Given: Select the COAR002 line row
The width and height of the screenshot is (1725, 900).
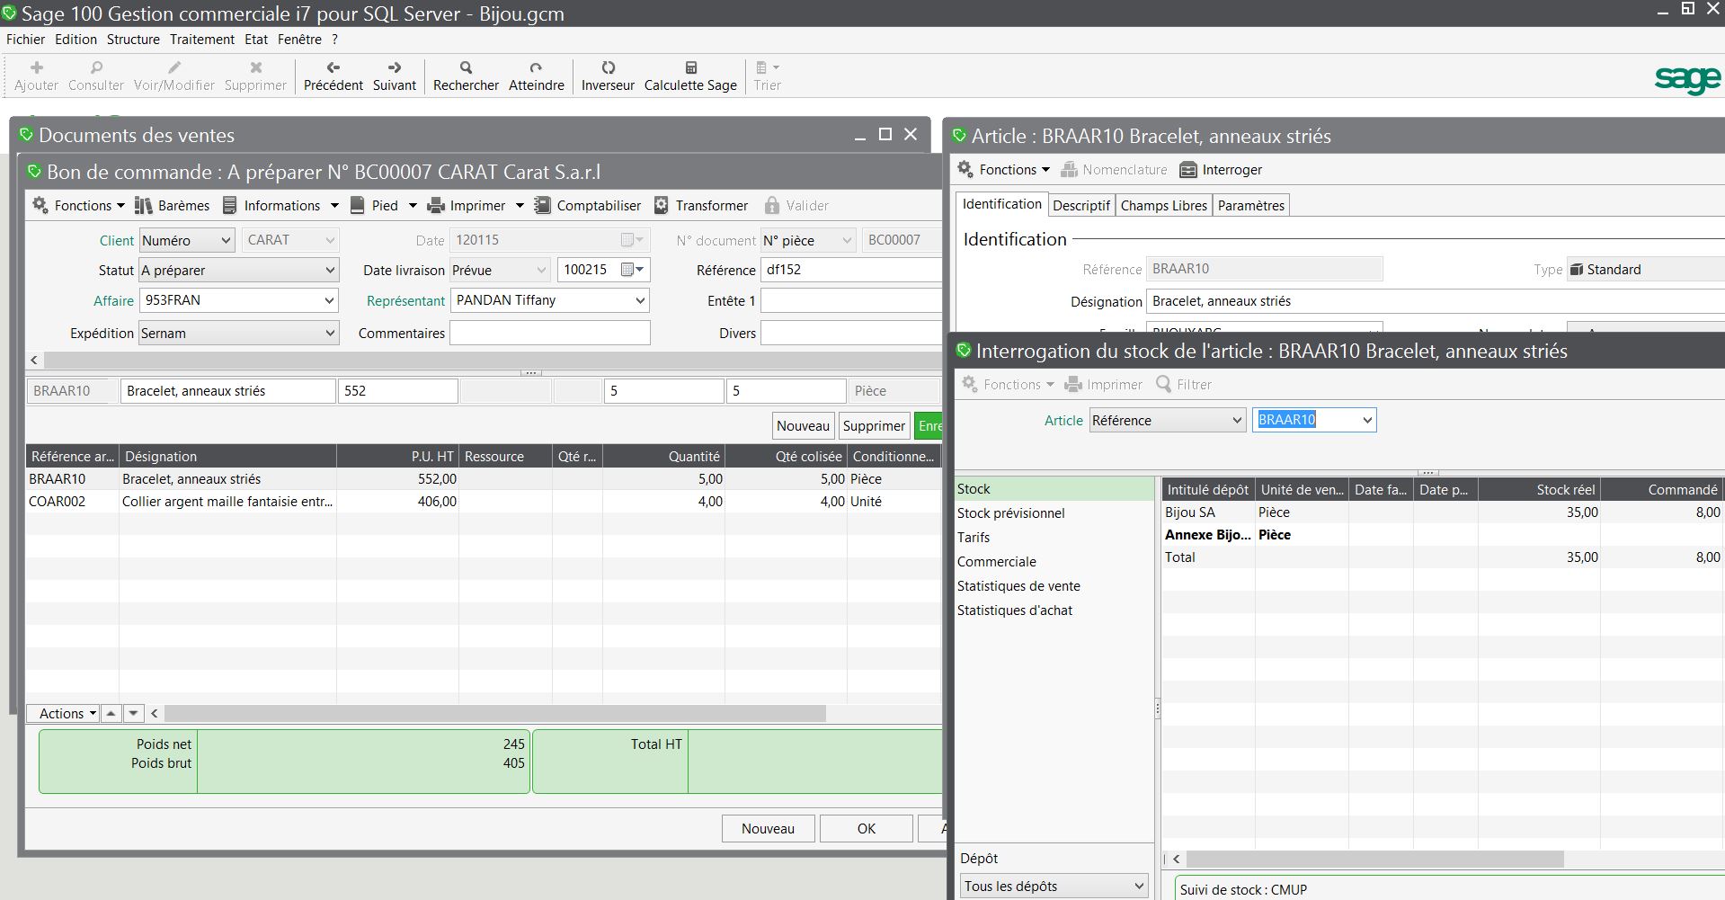Looking at the screenshot, I should tap(483, 502).
